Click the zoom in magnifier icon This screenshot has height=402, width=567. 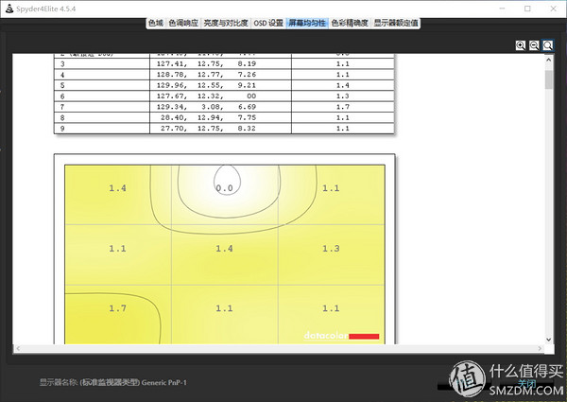tap(521, 45)
